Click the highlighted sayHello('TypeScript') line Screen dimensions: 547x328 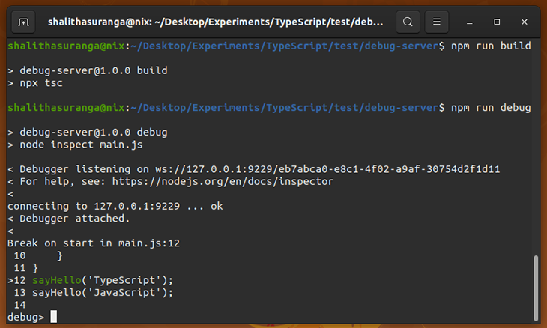90,280
